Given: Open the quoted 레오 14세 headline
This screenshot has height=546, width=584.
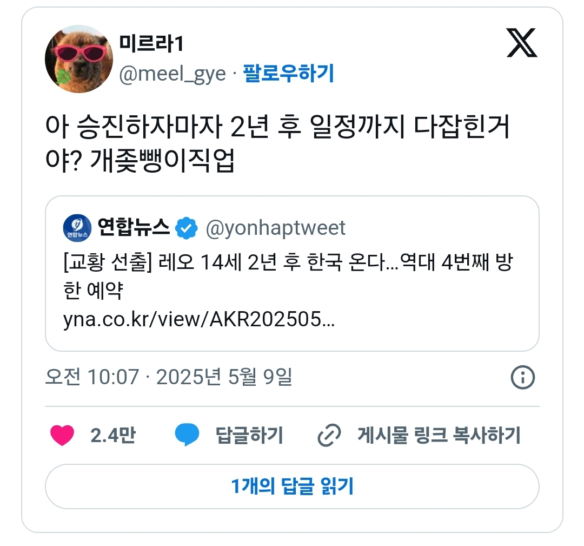Looking at the screenshot, I should pos(288,276).
